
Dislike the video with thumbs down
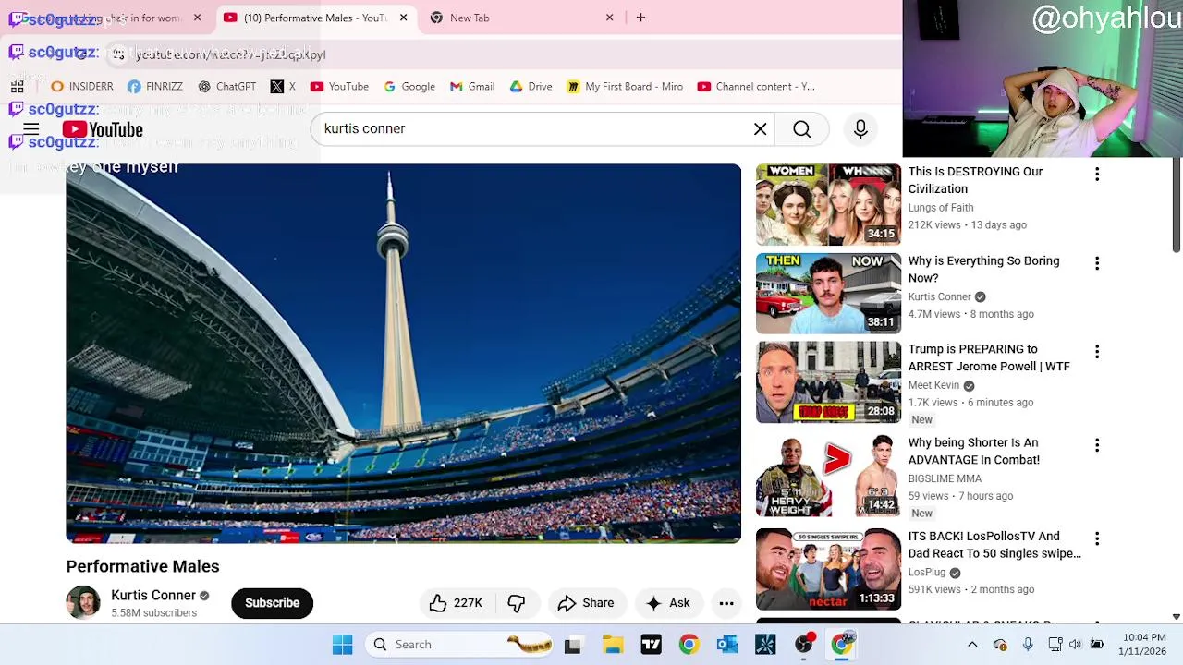point(517,603)
